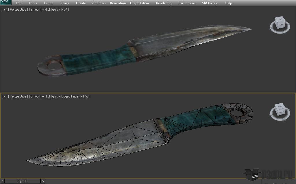
Task: Open the Customize menu
Action: point(186,3)
